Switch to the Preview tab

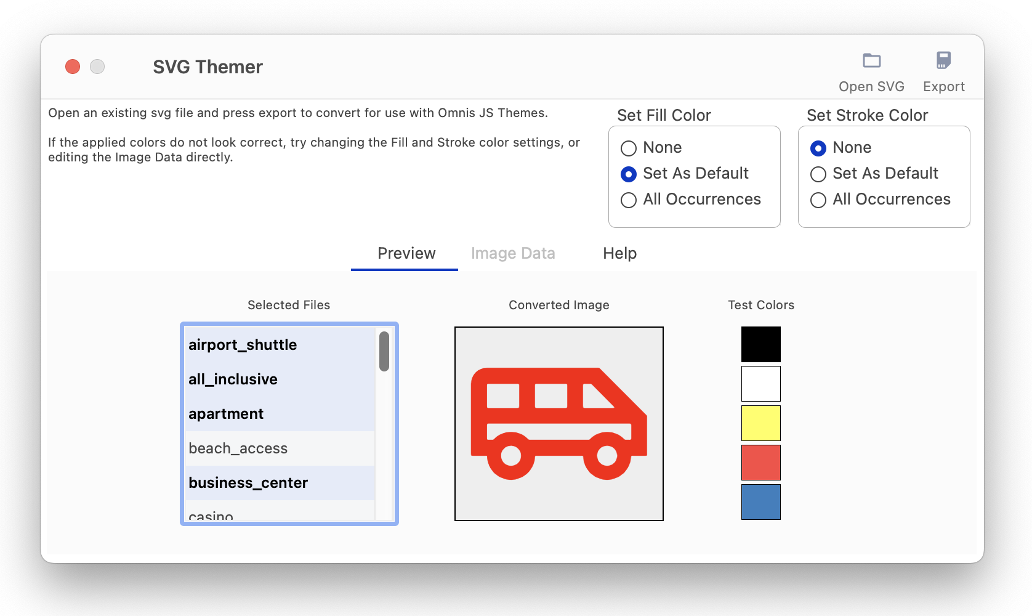coord(406,253)
